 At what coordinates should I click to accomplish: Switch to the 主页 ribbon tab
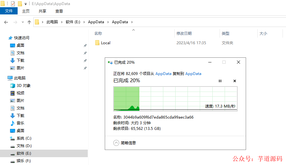click(x=26, y=11)
